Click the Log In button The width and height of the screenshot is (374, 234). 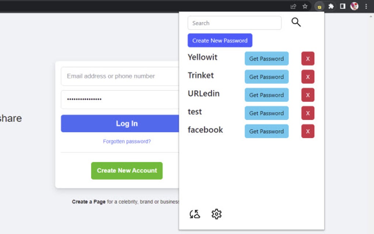pos(126,124)
